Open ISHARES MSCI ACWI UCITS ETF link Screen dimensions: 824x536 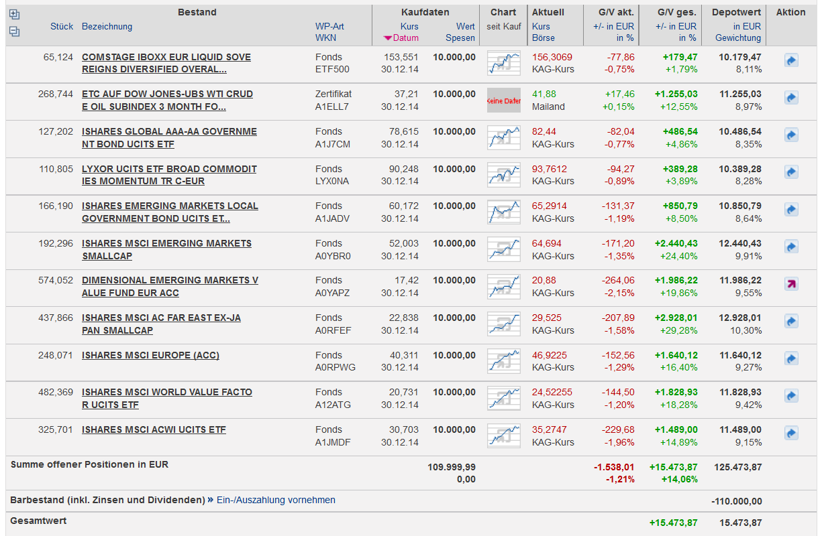pos(154,430)
